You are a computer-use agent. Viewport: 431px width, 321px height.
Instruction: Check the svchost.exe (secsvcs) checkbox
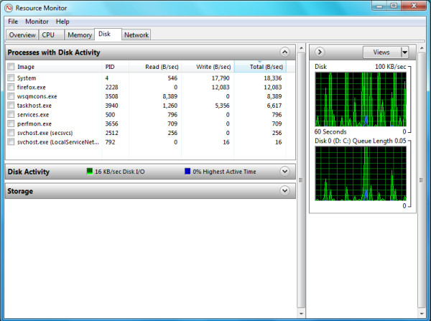click(x=11, y=133)
